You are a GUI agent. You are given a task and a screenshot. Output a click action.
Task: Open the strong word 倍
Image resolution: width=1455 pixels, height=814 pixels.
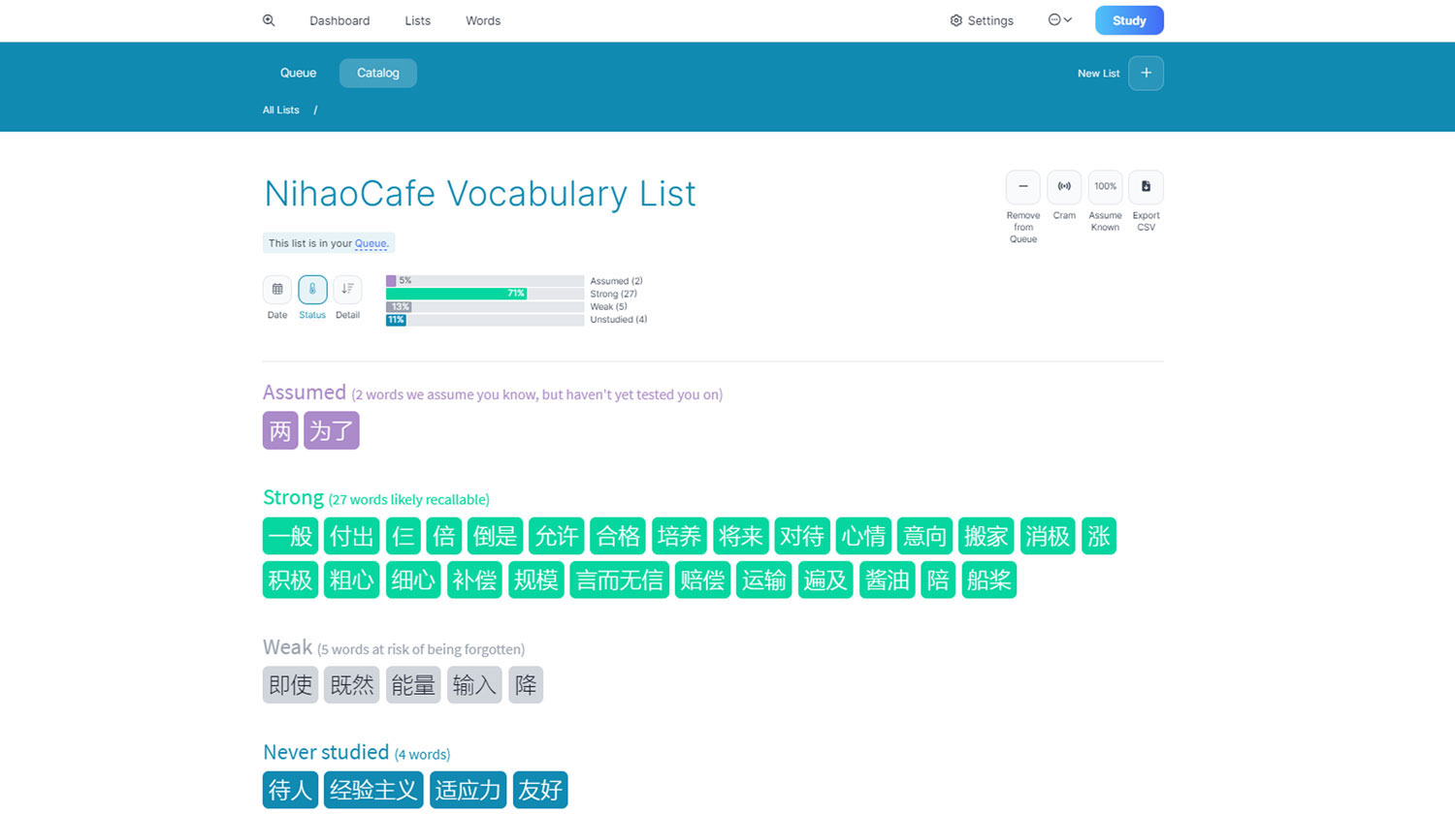[444, 536]
